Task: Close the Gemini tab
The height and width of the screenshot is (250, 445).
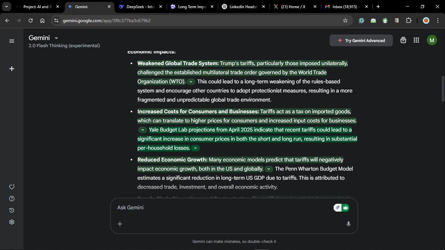Action: point(109,7)
